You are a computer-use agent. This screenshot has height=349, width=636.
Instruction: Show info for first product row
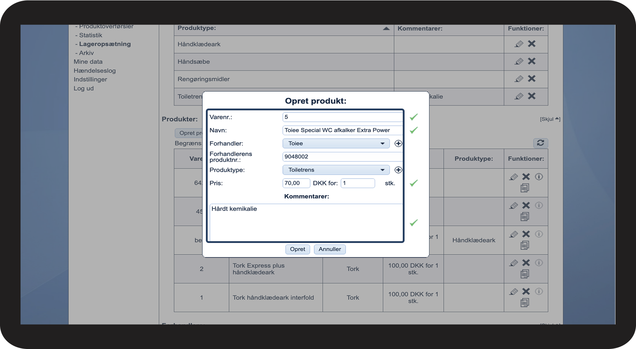[539, 176]
